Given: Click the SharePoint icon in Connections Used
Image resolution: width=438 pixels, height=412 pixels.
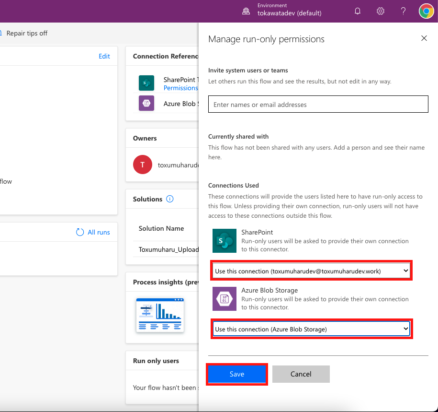Looking at the screenshot, I should [224, 241].
